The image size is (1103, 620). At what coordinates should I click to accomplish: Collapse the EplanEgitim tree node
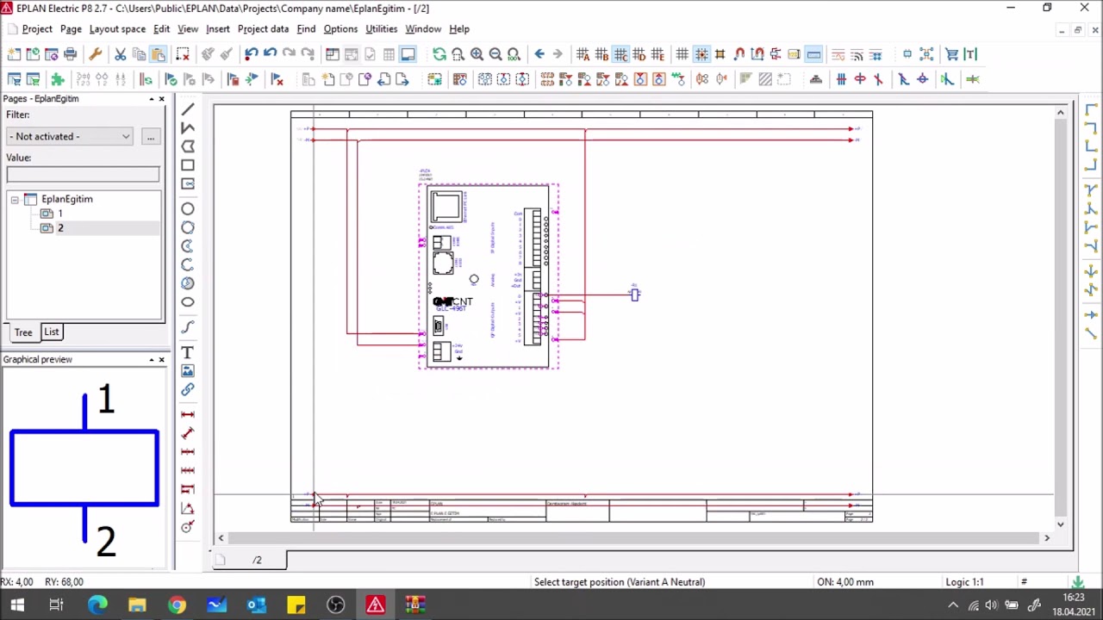tap(15, 199)
